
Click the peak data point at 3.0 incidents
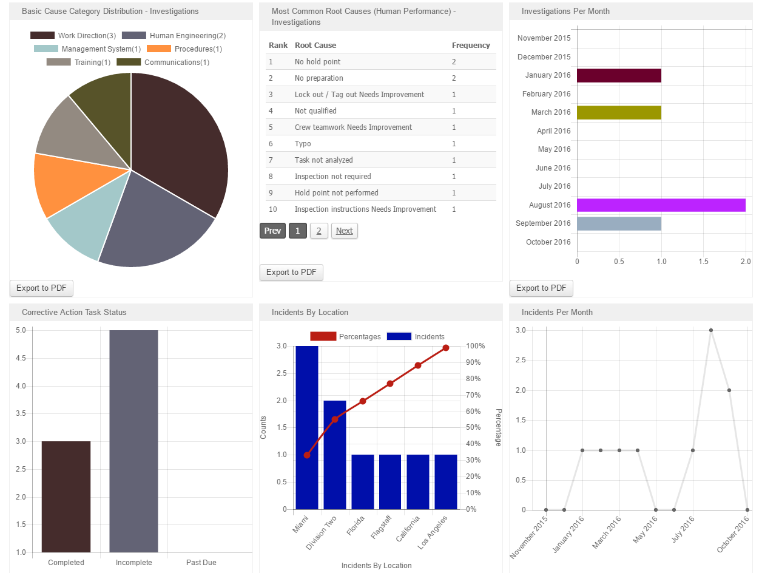point(710,330)
